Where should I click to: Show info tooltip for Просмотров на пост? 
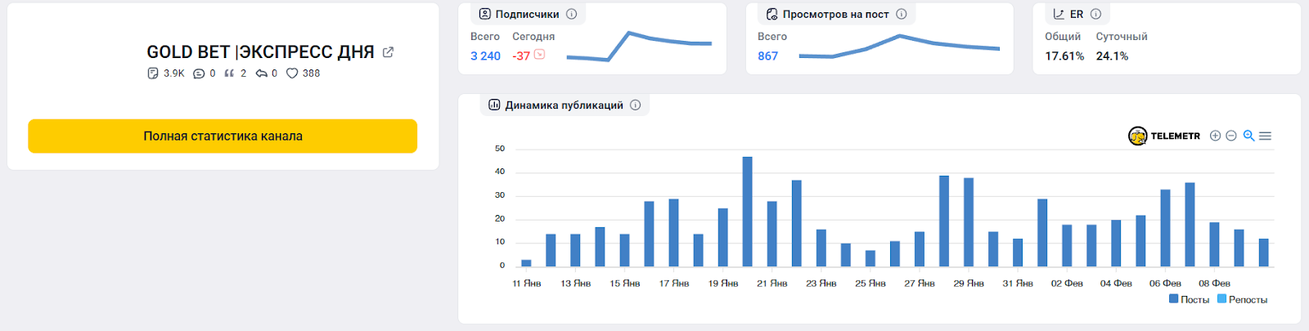coord(902,14)
